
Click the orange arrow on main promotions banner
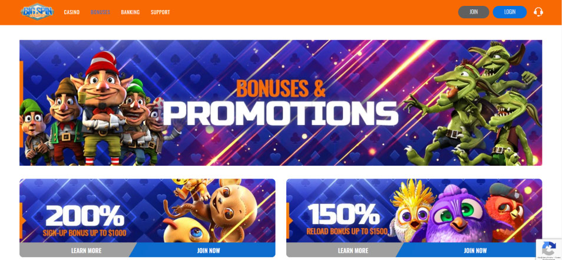(x=21, y=104)
